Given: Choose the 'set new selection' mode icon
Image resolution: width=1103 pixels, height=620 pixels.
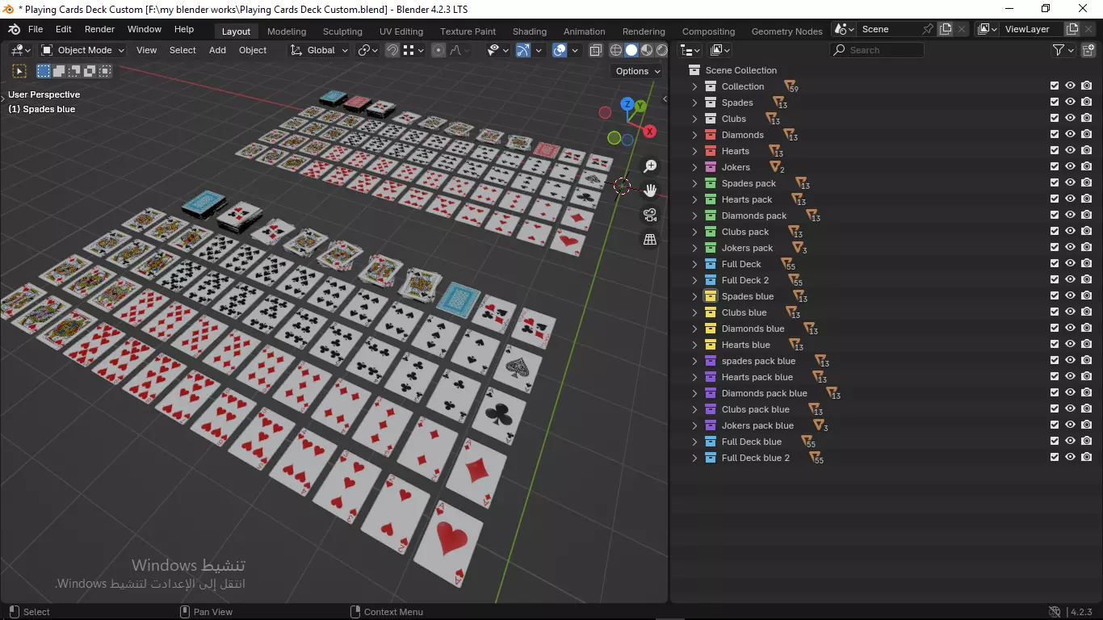Looking at the screenshot, I should [x=44, y=71].
